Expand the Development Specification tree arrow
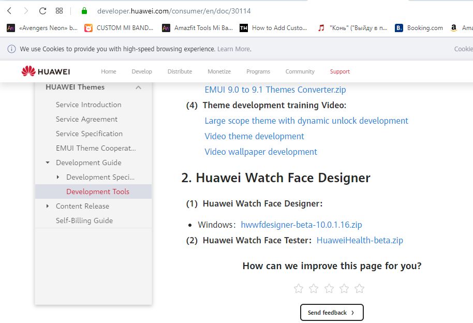The width and height of the screenshot is (473, 323). 58,177
